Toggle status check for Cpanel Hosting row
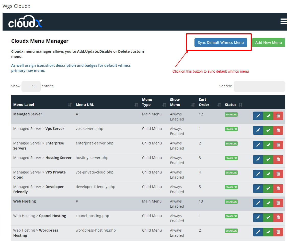287x241 pixels. point(268,217)
